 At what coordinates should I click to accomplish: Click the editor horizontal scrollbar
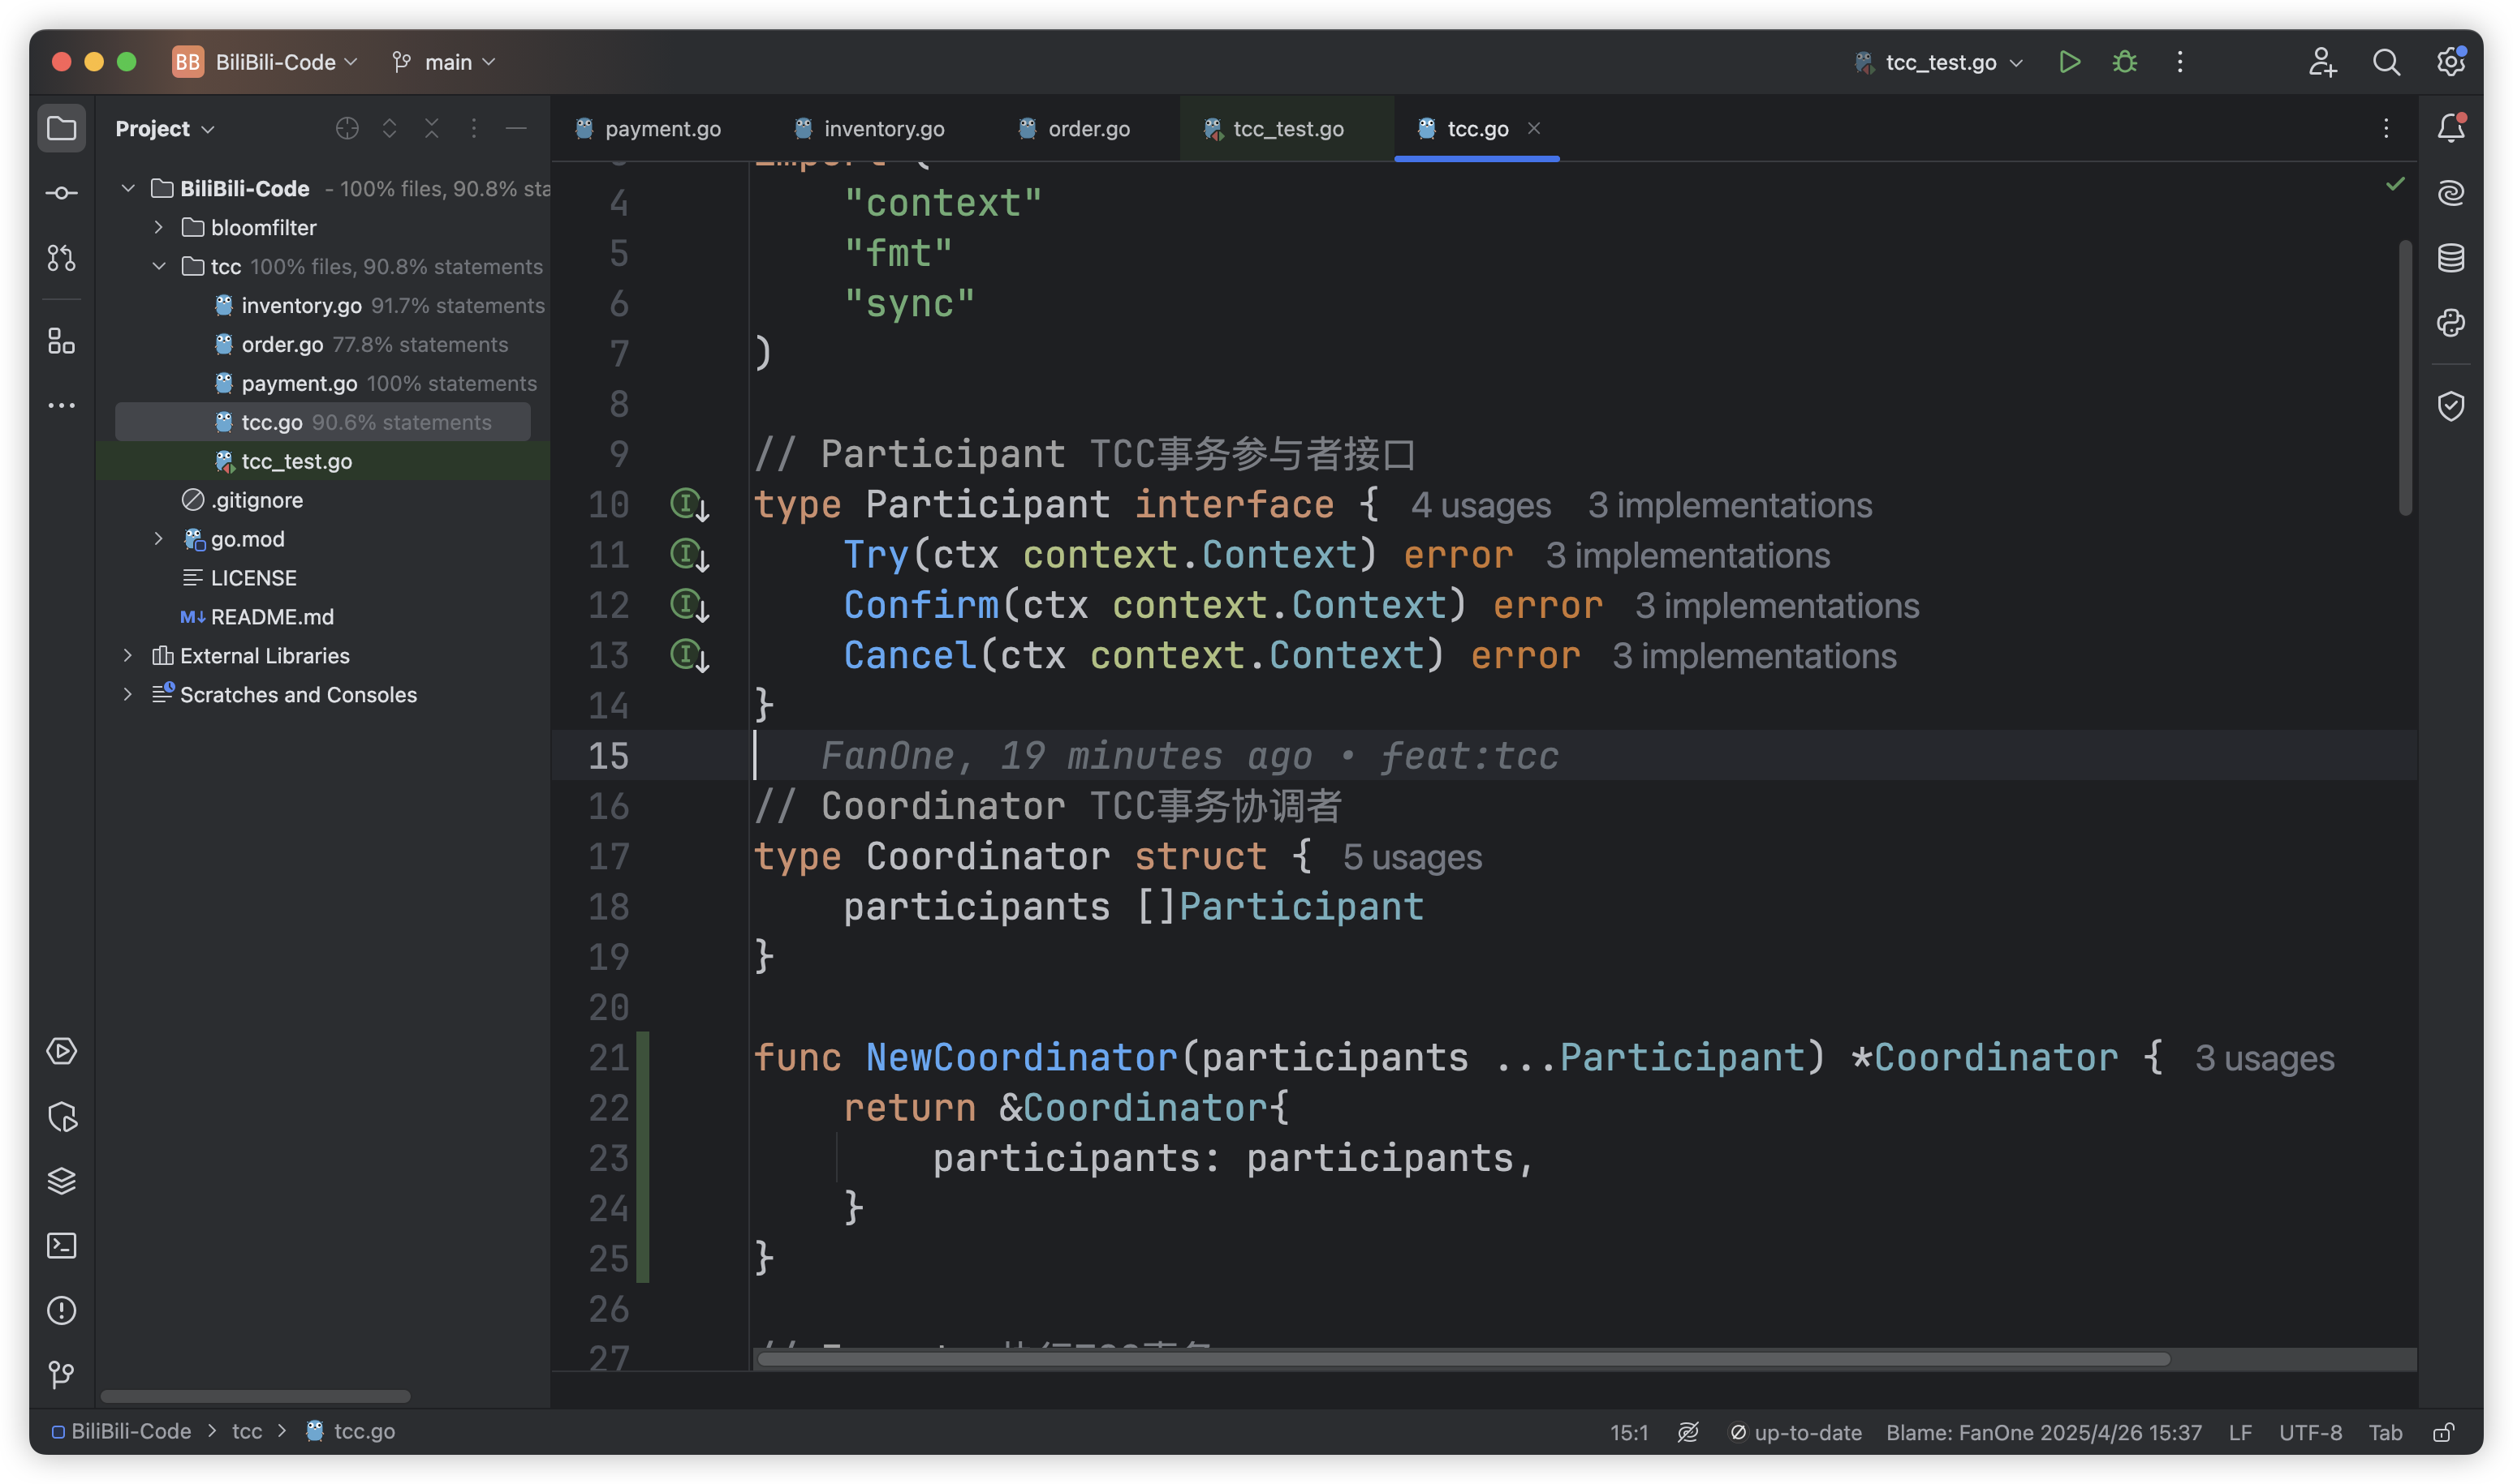(1461, 1359)
